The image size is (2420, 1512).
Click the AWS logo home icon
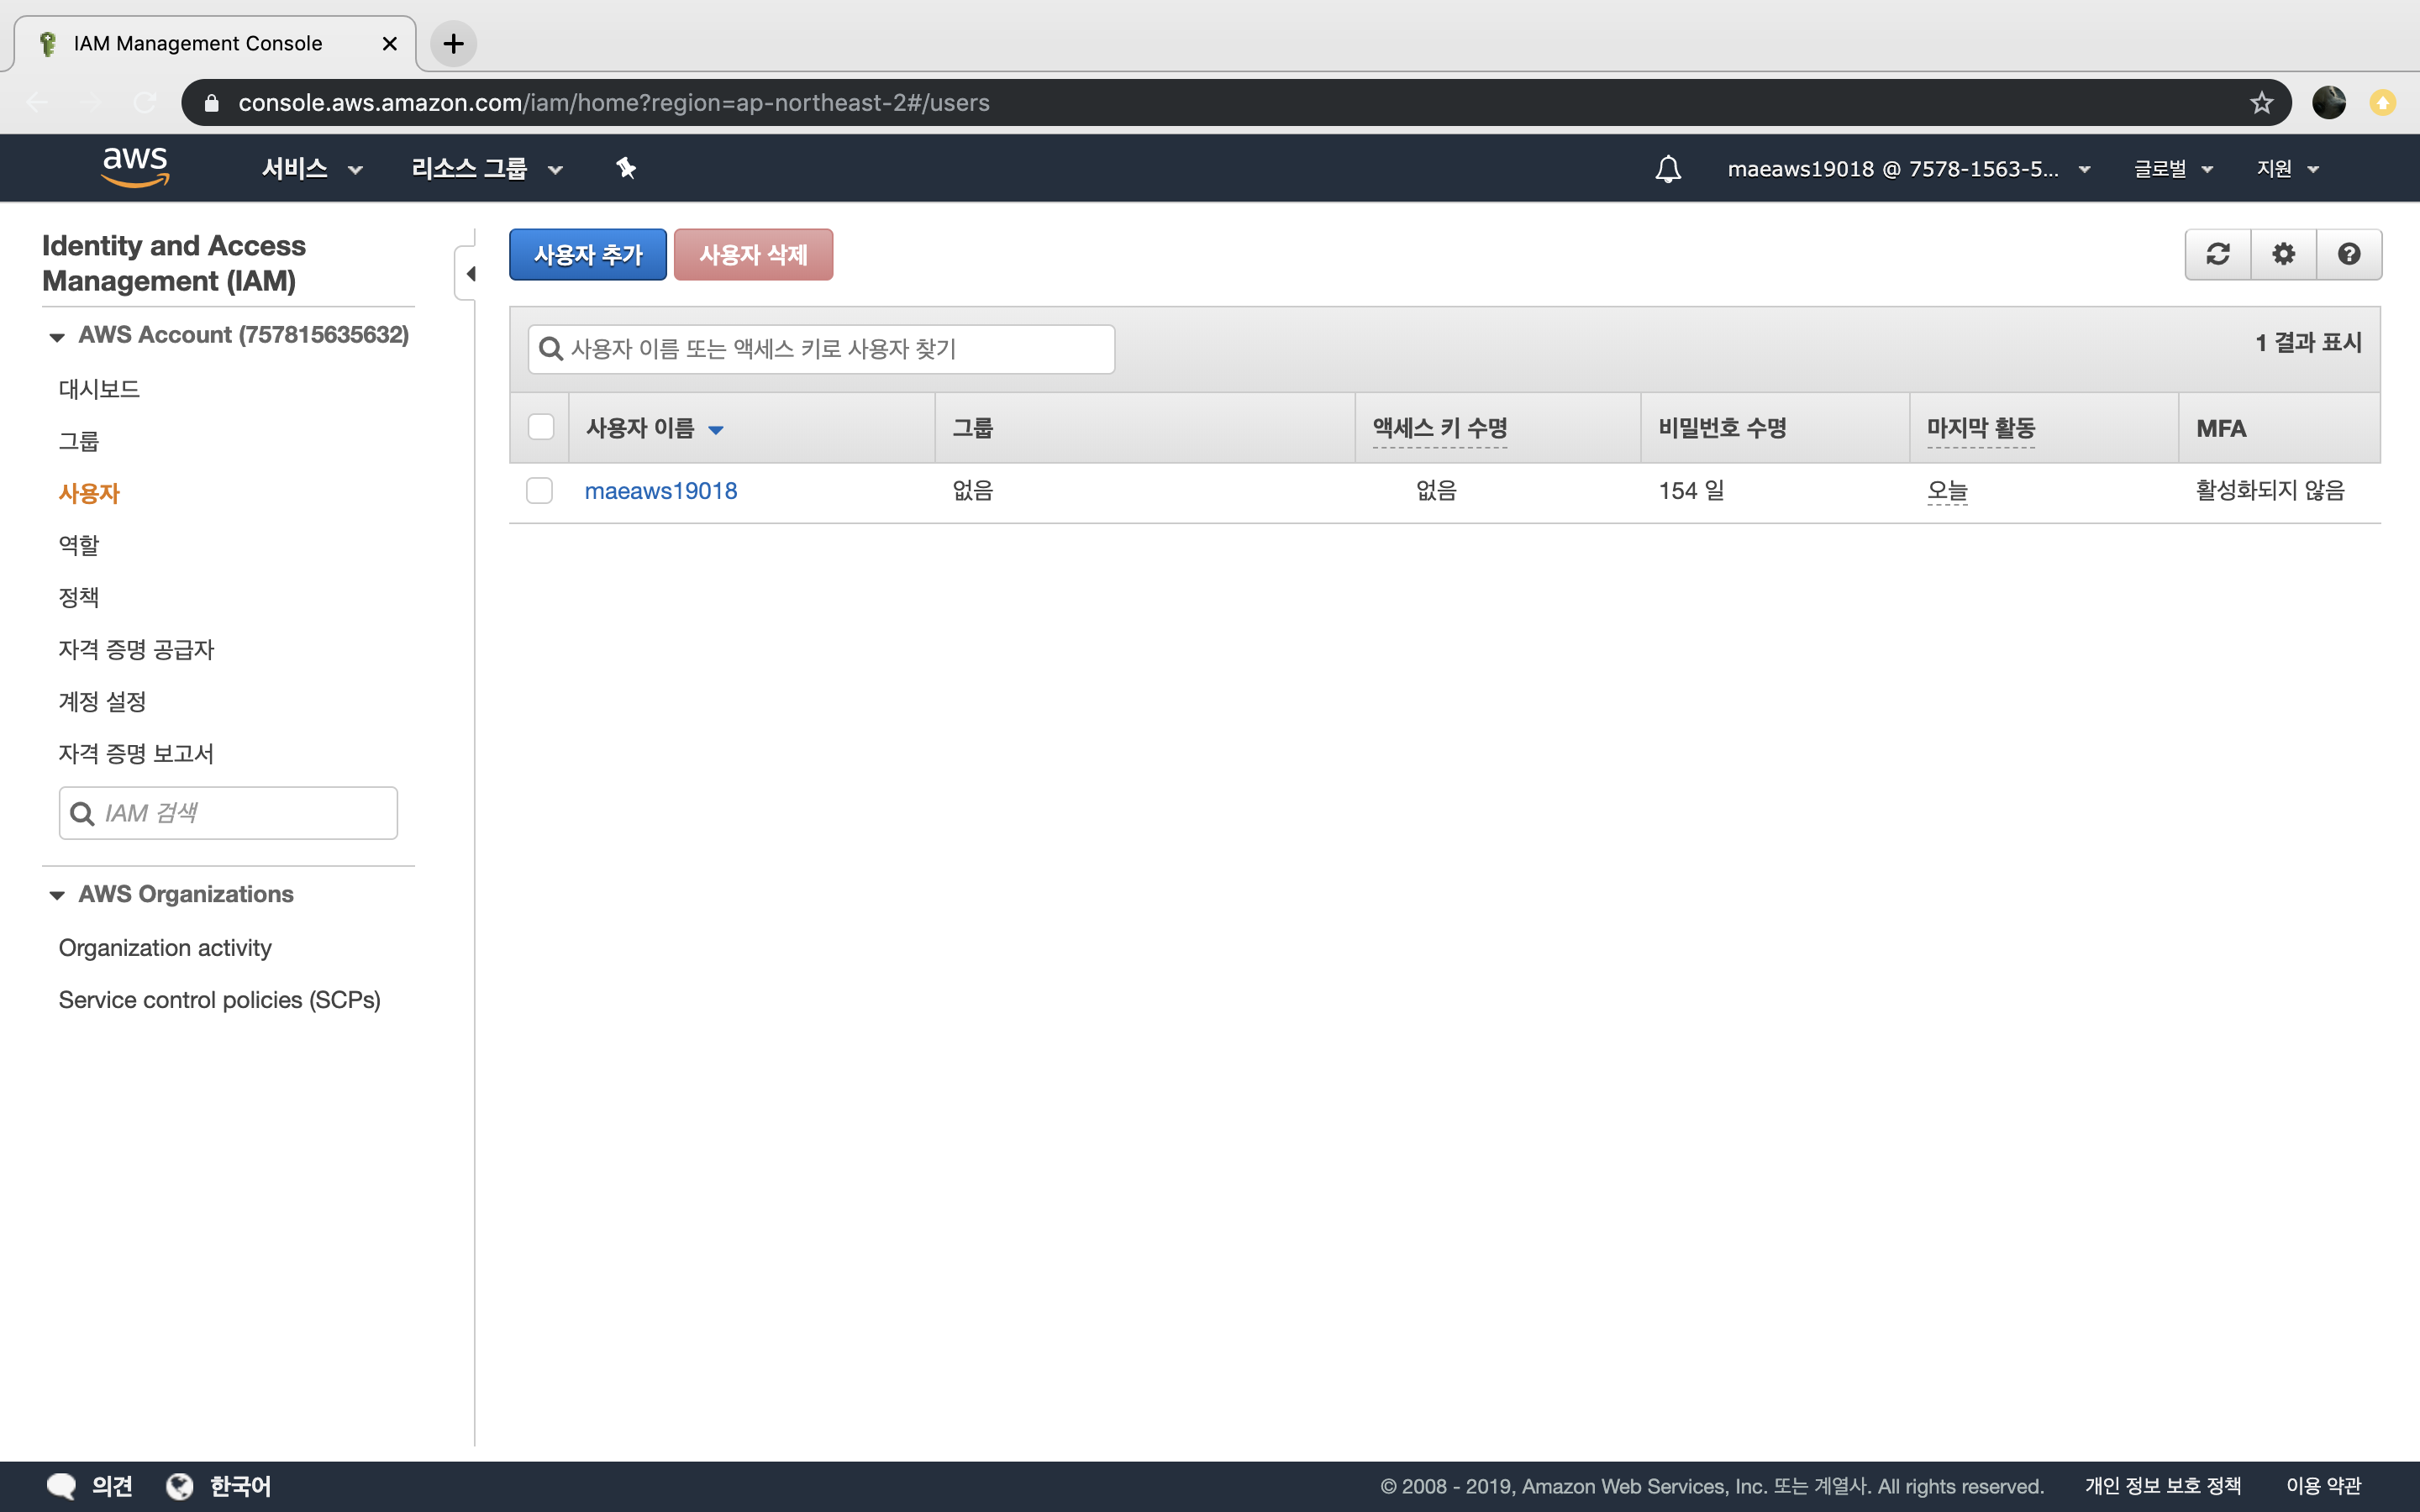click(135, 167)
